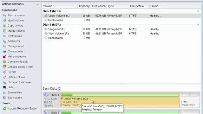Sort by the Capacity column header
The width and height of the screenshot is (203, 114).
[x=84, y=6]
